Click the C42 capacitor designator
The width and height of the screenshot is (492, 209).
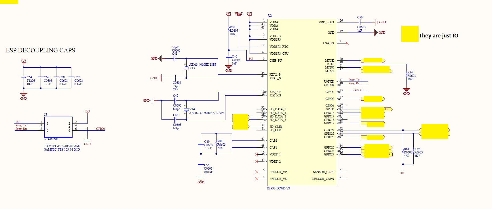pyautogui.click(x=176, y=96)
